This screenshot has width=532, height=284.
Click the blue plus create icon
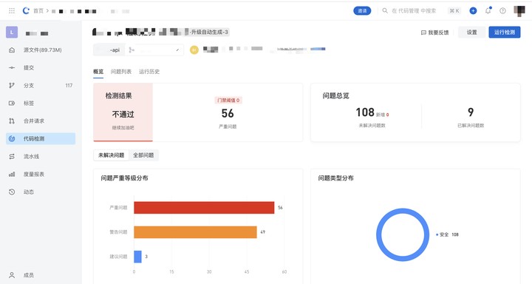pyautogui.click(x=473, y=11)
